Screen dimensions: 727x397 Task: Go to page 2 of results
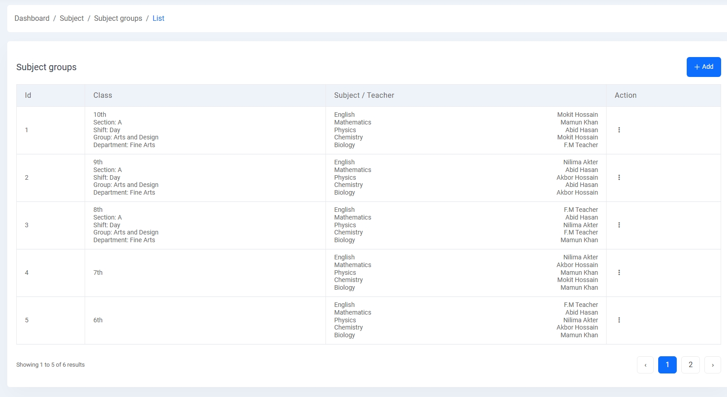[690, 365]
